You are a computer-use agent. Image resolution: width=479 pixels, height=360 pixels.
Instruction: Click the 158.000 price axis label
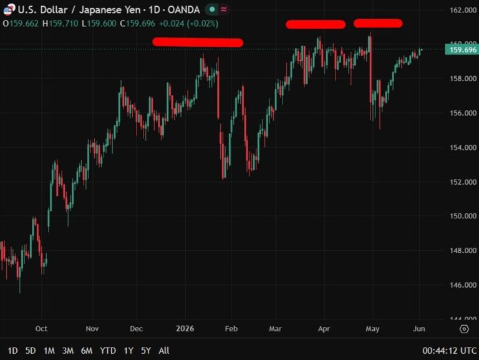(463, 79)
